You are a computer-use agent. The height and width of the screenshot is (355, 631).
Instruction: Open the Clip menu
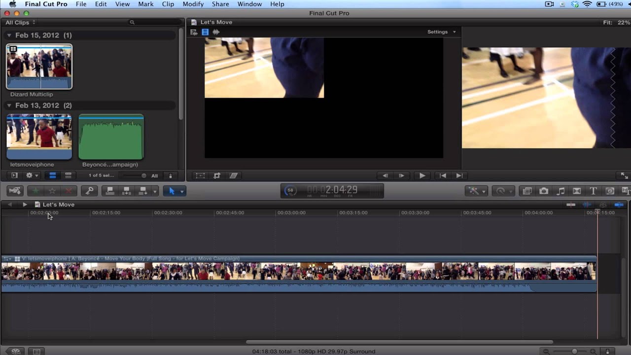pos(168,4)
